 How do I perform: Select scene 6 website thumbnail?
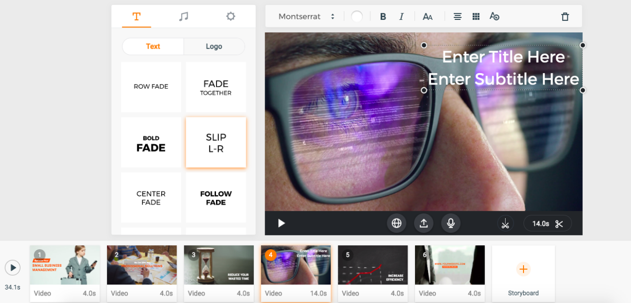coord(450,265)
